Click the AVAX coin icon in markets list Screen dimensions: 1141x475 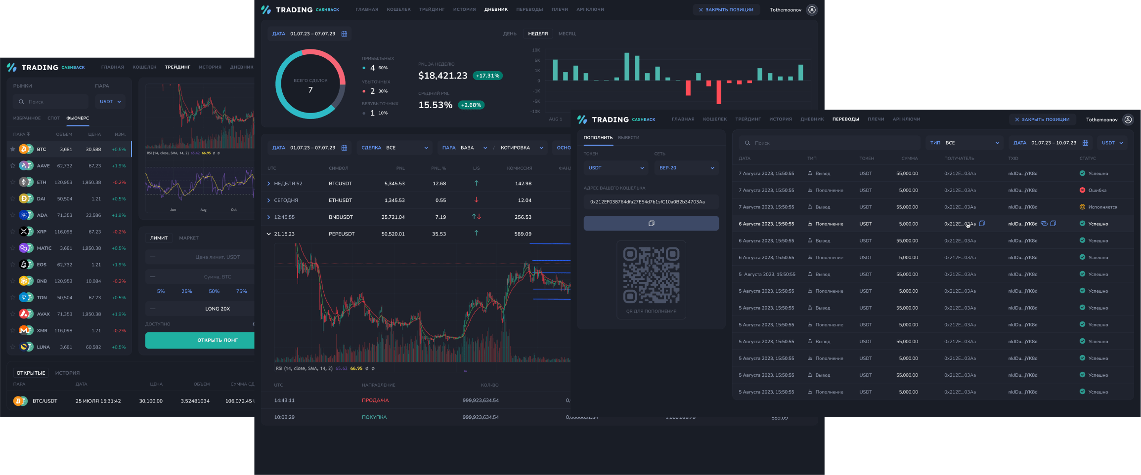(26, 314)
